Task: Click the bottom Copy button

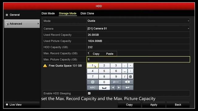Action: [x=129, y=105]
